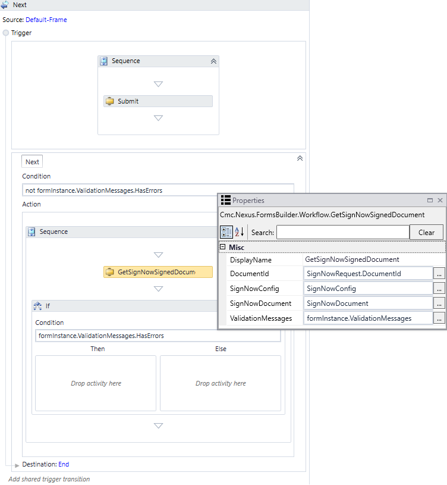The height and width of the screenshot is (485, 447).
Task: Click the Submit activity icon
Action: (109, 101)
